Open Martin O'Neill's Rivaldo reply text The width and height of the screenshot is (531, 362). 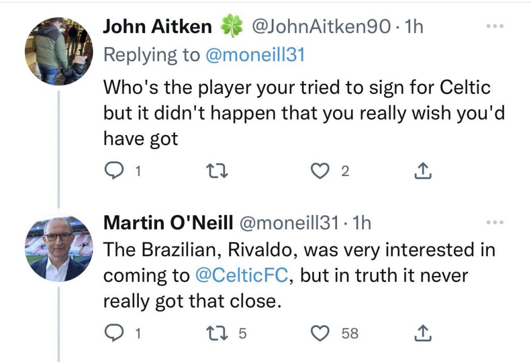click(298, 276)
